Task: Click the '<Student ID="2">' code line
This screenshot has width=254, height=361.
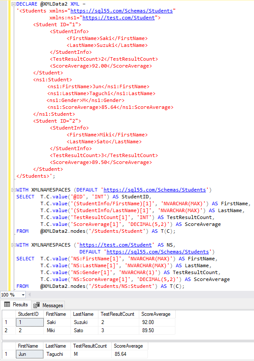Action: [x=57, y=121]
